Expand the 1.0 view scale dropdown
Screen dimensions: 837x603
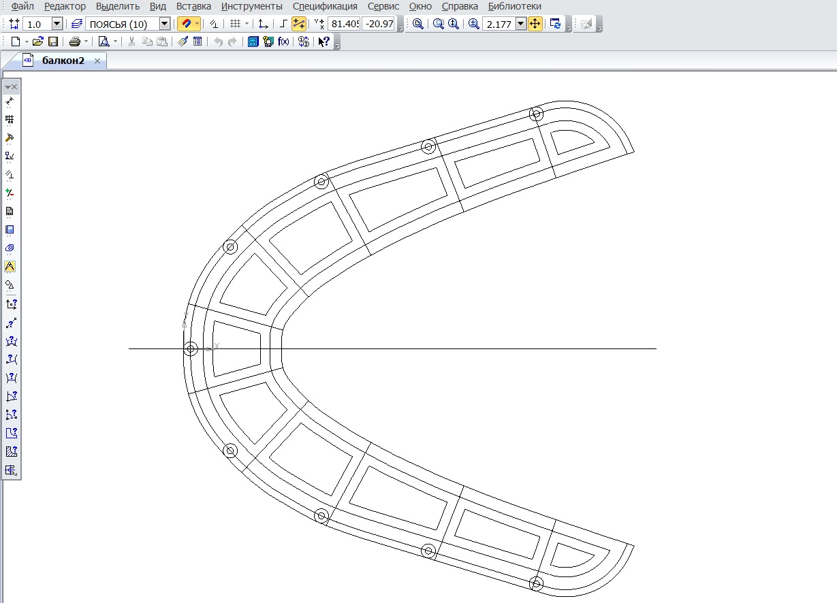click(x=57, y=24)
